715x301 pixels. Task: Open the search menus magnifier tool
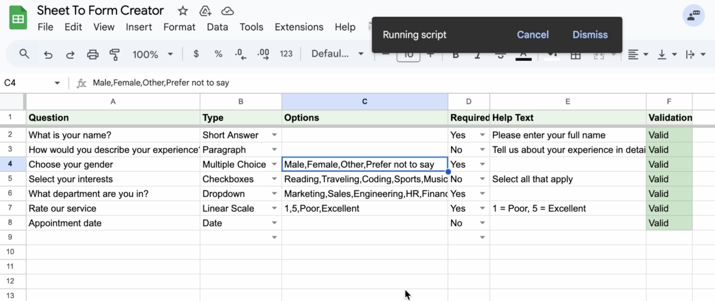click(24, 54)
